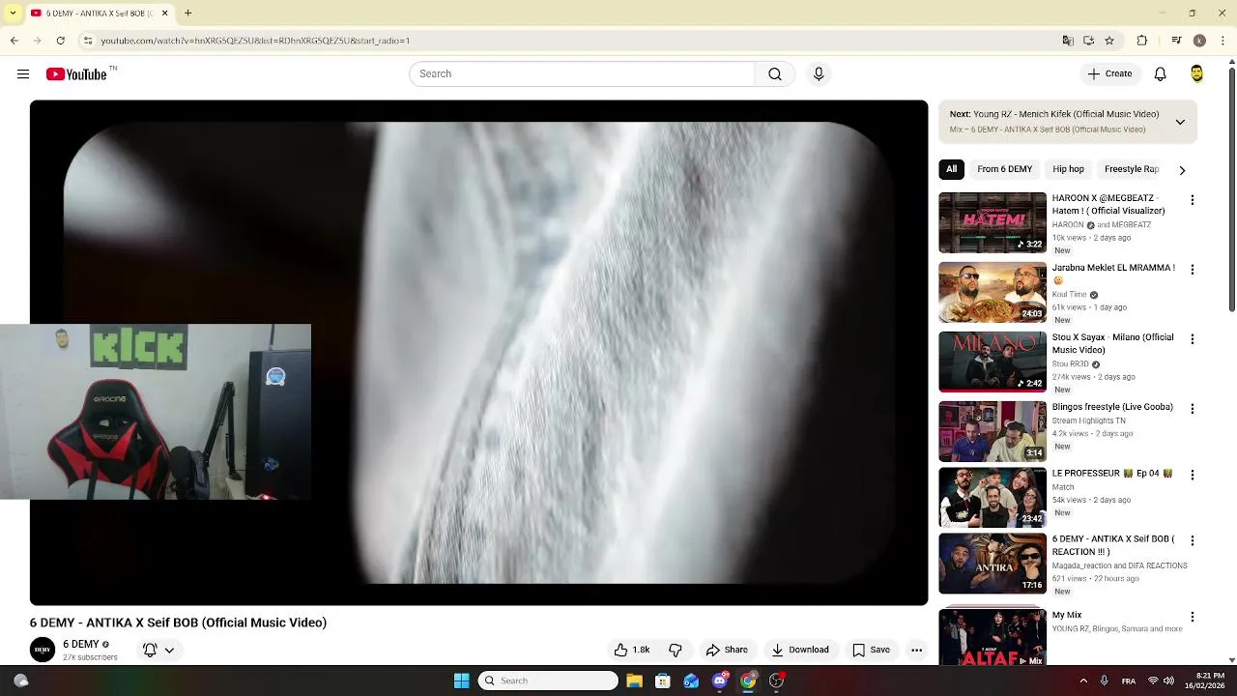Open ANTIKA REACTION video thumbnail
Image resolution: width=1237 pixels, height=696 pixels.
(x=992, y=563)
